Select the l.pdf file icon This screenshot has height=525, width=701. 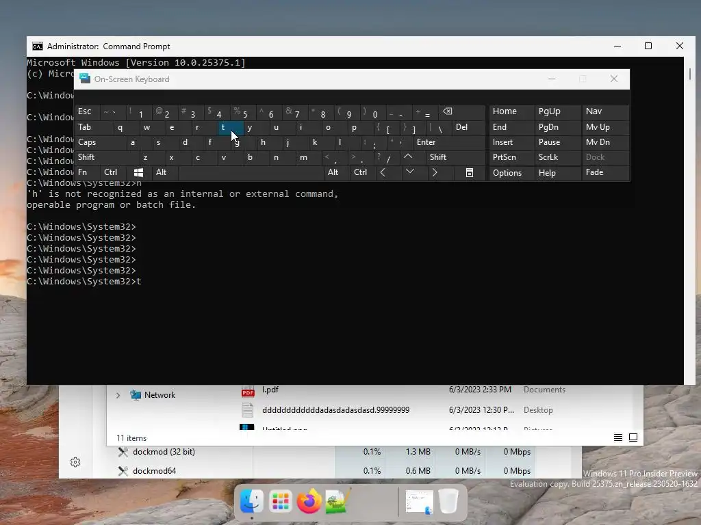point(248,391)
